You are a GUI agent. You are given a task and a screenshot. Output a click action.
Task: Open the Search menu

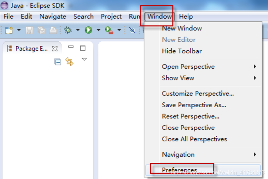(x=83, y=17)
